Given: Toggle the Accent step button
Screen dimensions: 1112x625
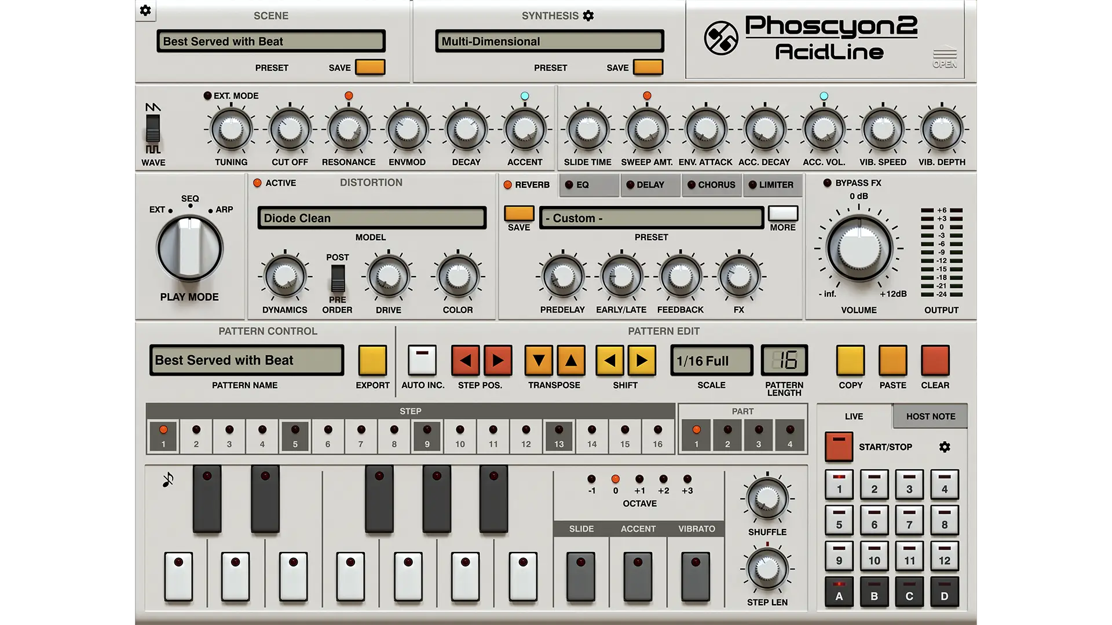Looking at the screenshot, I should [x=638, y=576].
